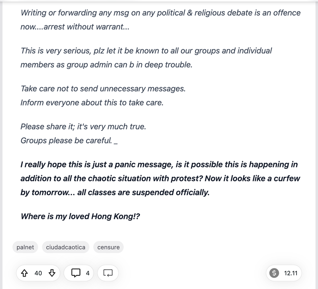318x289 pixels.
Task: Downvote the post with the down arrow
Action: click(x=52, y=273)
